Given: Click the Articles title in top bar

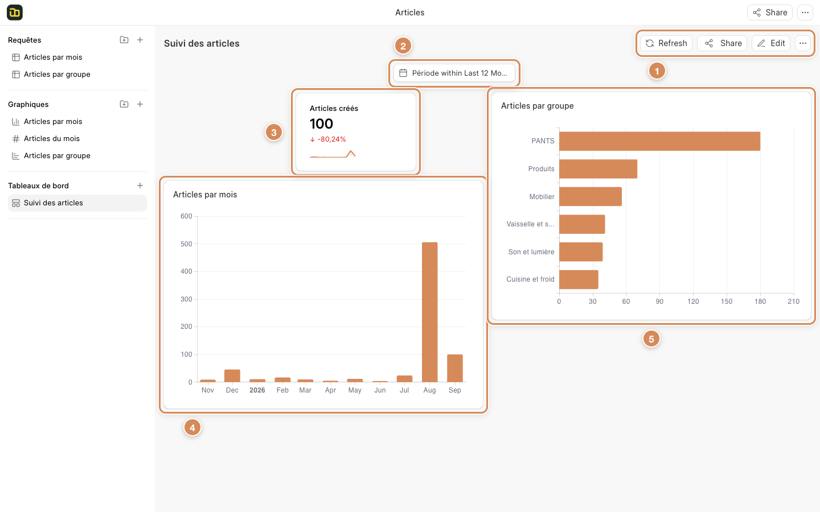Looking at the screenshot, I should (410, 13).
